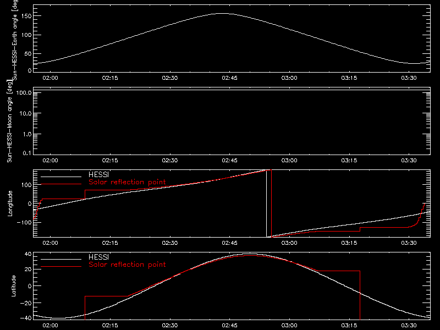
Task: Click 02:45 time label under Earth angle plot
Action: (229, 78)
